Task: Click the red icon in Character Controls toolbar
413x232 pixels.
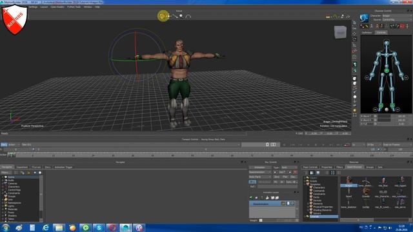Action: click(402, 26)
